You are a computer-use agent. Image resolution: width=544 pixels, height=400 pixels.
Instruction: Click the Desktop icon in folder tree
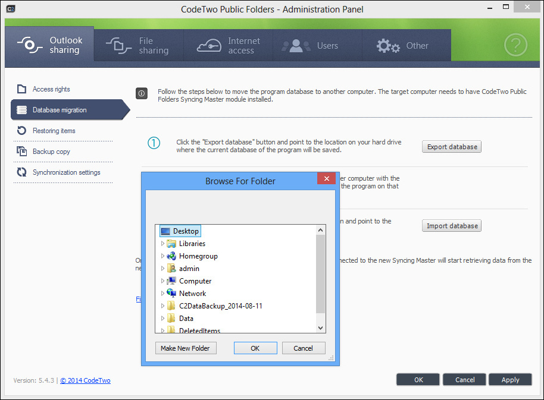coord(165,231)
